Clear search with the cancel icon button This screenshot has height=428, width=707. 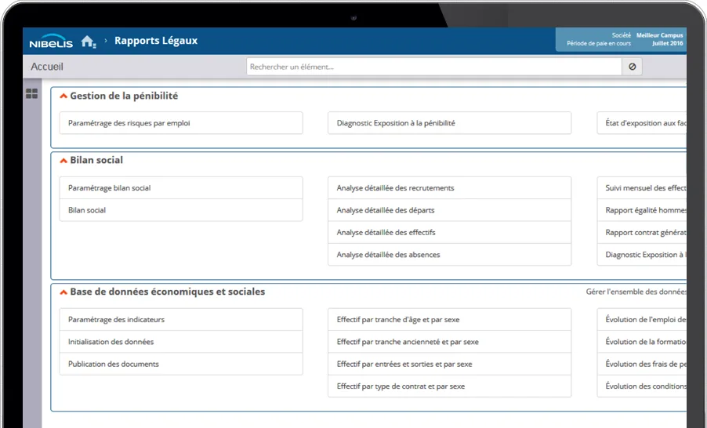click(x=633, y=67)
